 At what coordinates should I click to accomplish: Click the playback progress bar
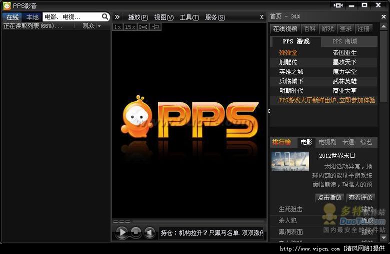198,221
